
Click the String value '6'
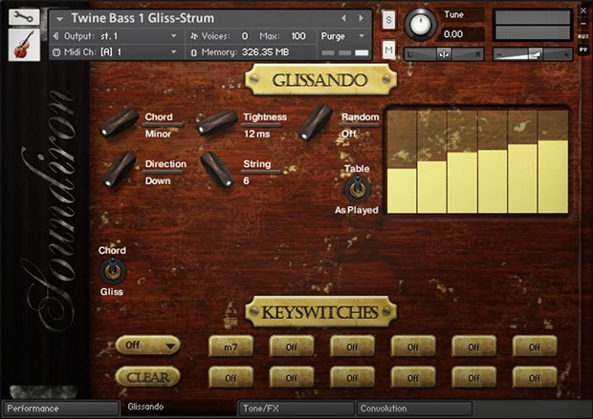pyautogui.click(x=246, y=180)
